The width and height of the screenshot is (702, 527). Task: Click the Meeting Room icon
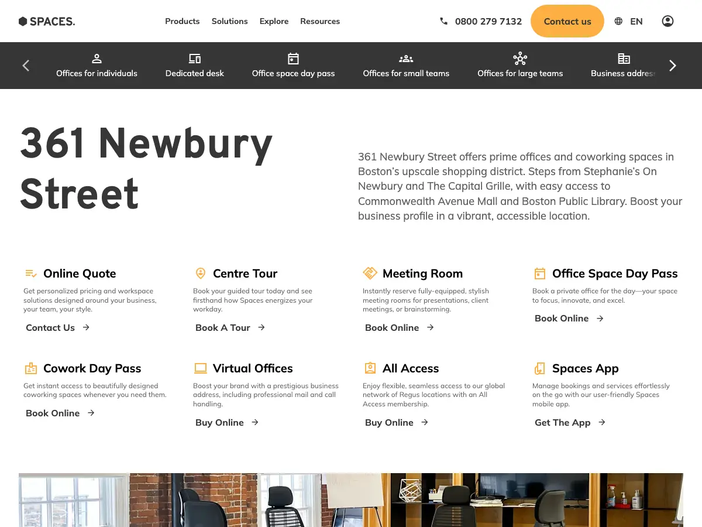pyautogui.click(x=370, y=273)
